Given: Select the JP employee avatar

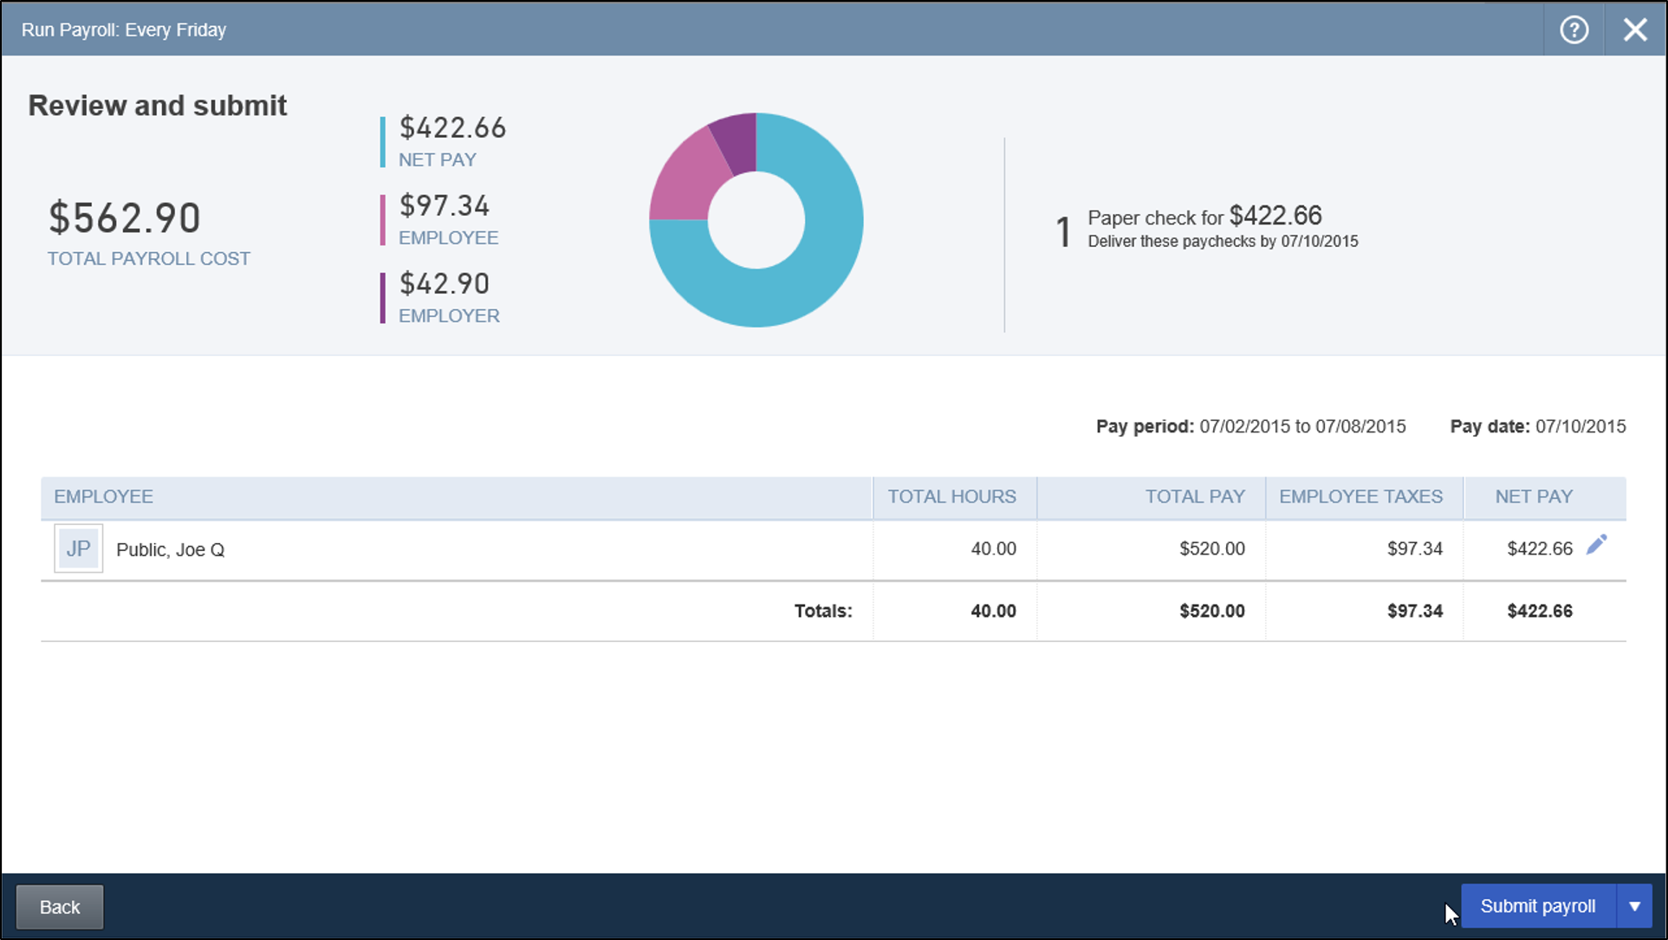Looking at the screenshot, I should (77, 548).
